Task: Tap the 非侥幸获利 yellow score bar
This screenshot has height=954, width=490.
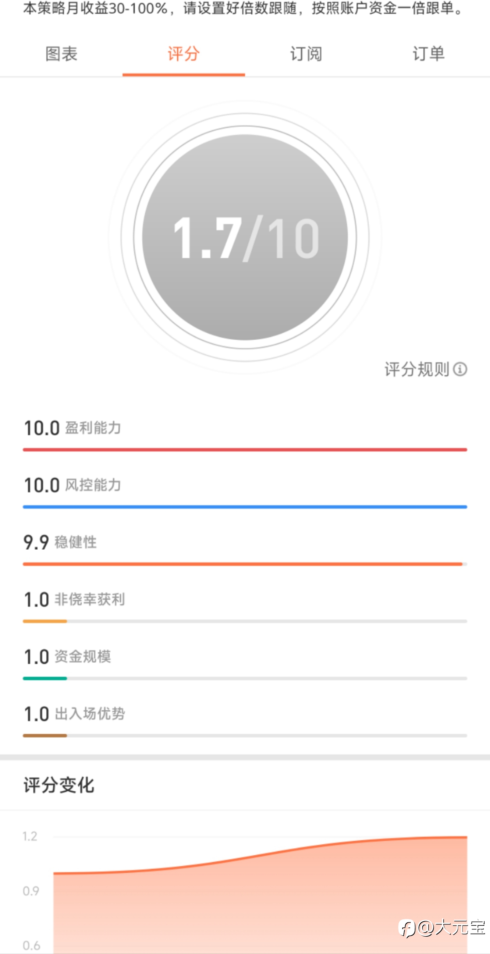Action: [245, 621]
